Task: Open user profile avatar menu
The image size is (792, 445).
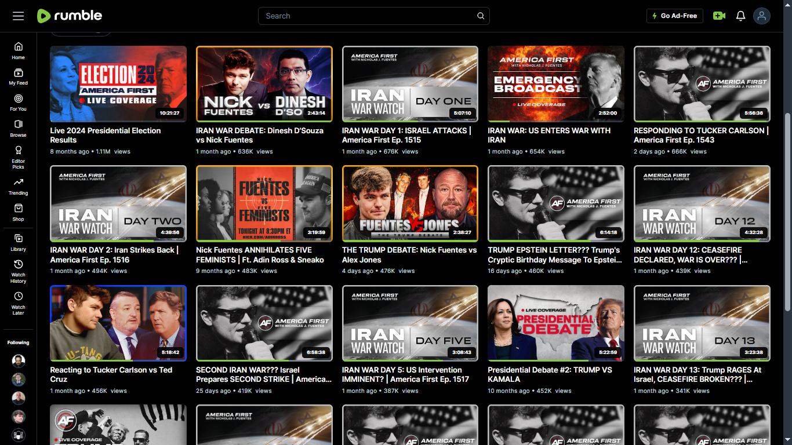Action: 762,16
